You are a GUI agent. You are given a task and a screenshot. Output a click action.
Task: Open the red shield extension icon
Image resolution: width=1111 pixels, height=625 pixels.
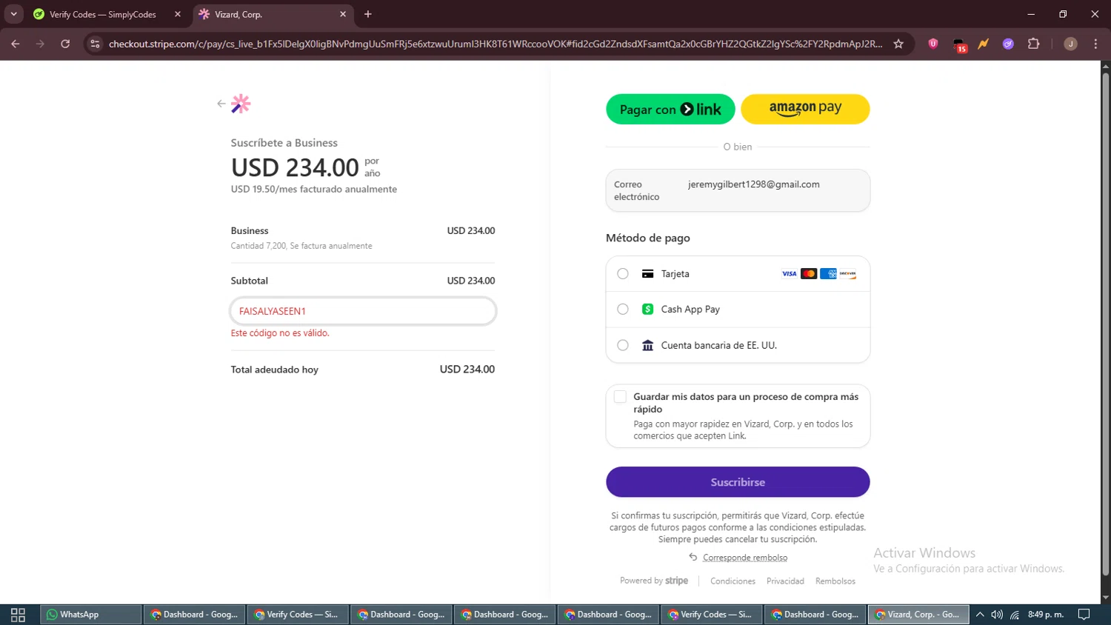click(933, 44)
